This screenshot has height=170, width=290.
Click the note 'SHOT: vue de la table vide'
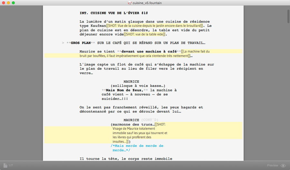(144, 34)
